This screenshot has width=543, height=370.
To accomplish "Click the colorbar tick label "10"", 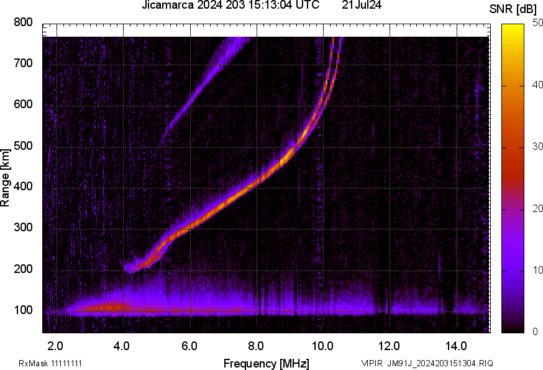I will tap(537, 270).
